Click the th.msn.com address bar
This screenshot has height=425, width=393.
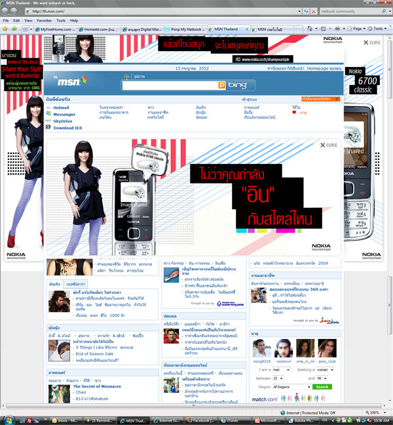[x=161, y=11]
